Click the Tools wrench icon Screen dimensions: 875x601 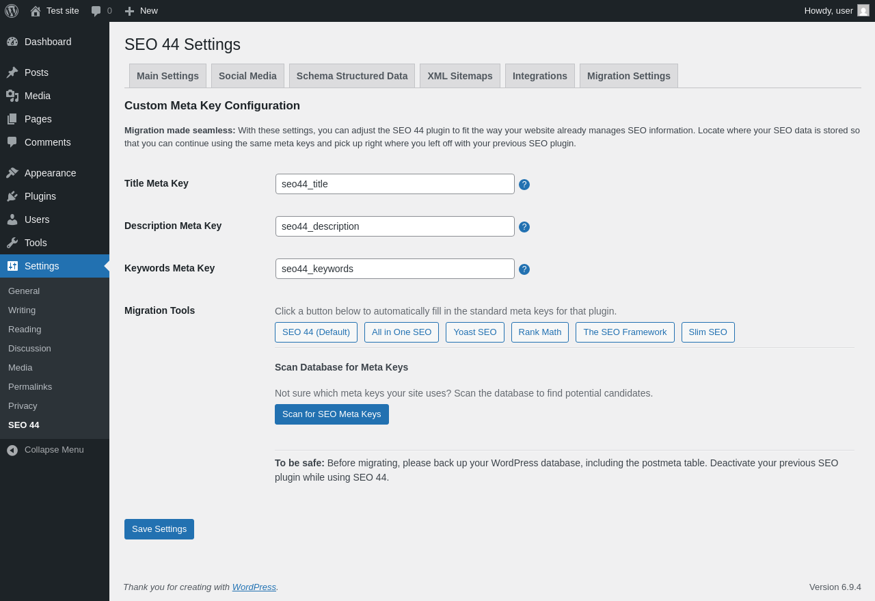[12, 243]
